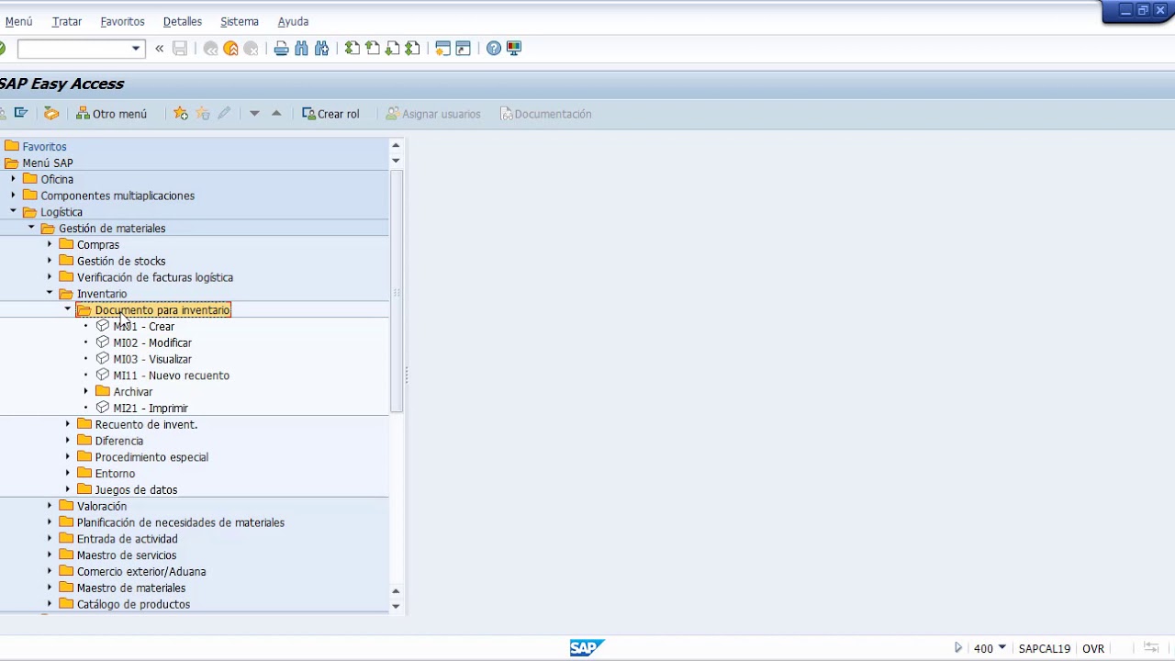Expand the Archivar folder
The width and height of the screenshot is (1175, 661).
click(86, 391)
